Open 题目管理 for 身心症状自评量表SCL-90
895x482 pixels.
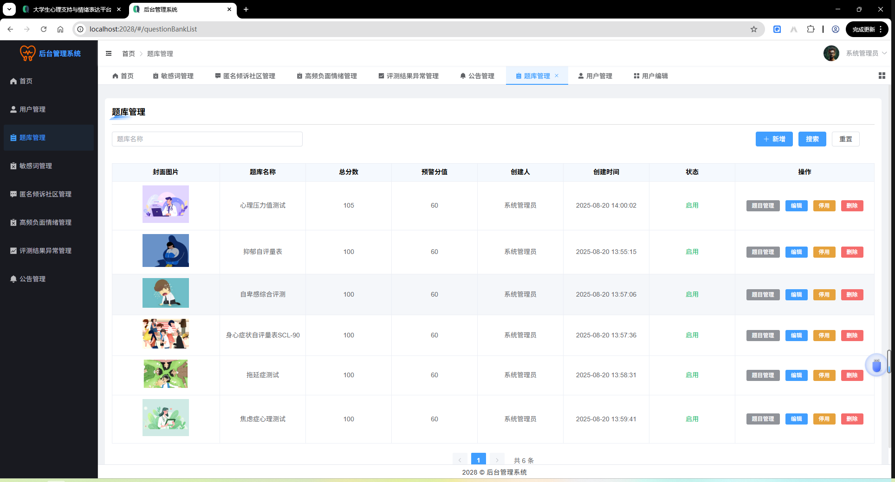763,336
